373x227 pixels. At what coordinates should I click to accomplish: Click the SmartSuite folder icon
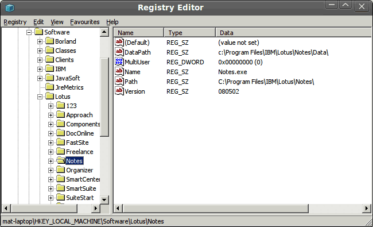pos(61,188)
